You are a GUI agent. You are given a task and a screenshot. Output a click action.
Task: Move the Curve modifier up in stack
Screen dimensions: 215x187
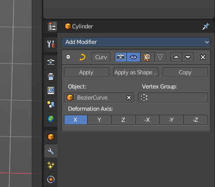(176, 57)
